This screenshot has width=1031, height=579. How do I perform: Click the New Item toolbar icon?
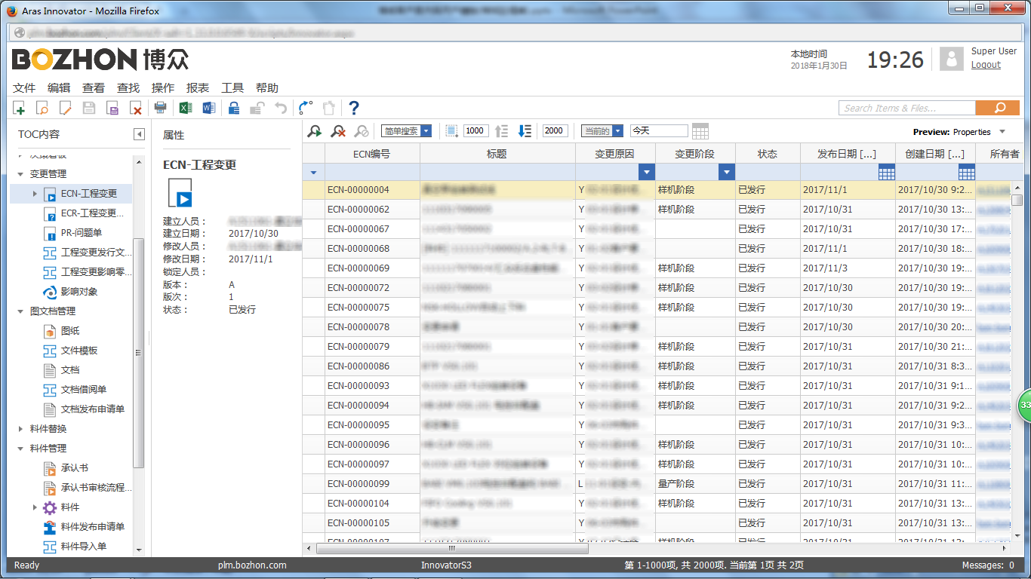click(x=19, y=108)
